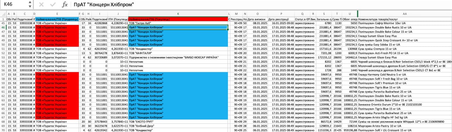Screen dimensions: 452x132
Task: Click cell Поліпшувач Soft'r Fresh Bag 10 кг
Action: point(405,79)
